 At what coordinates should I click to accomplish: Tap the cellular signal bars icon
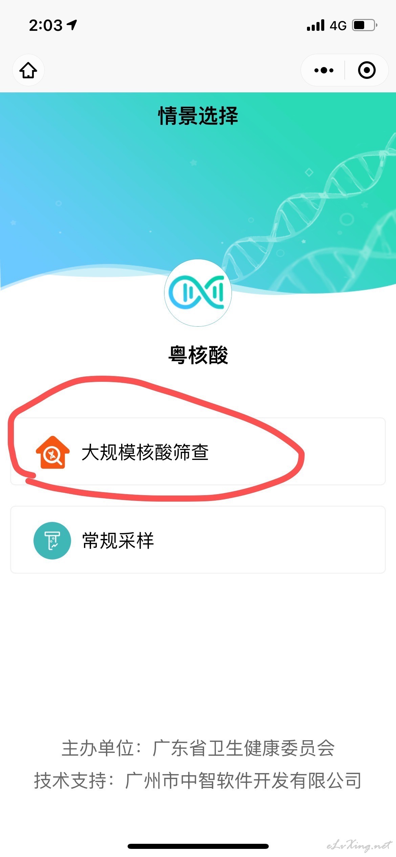(x=316, y=25)
